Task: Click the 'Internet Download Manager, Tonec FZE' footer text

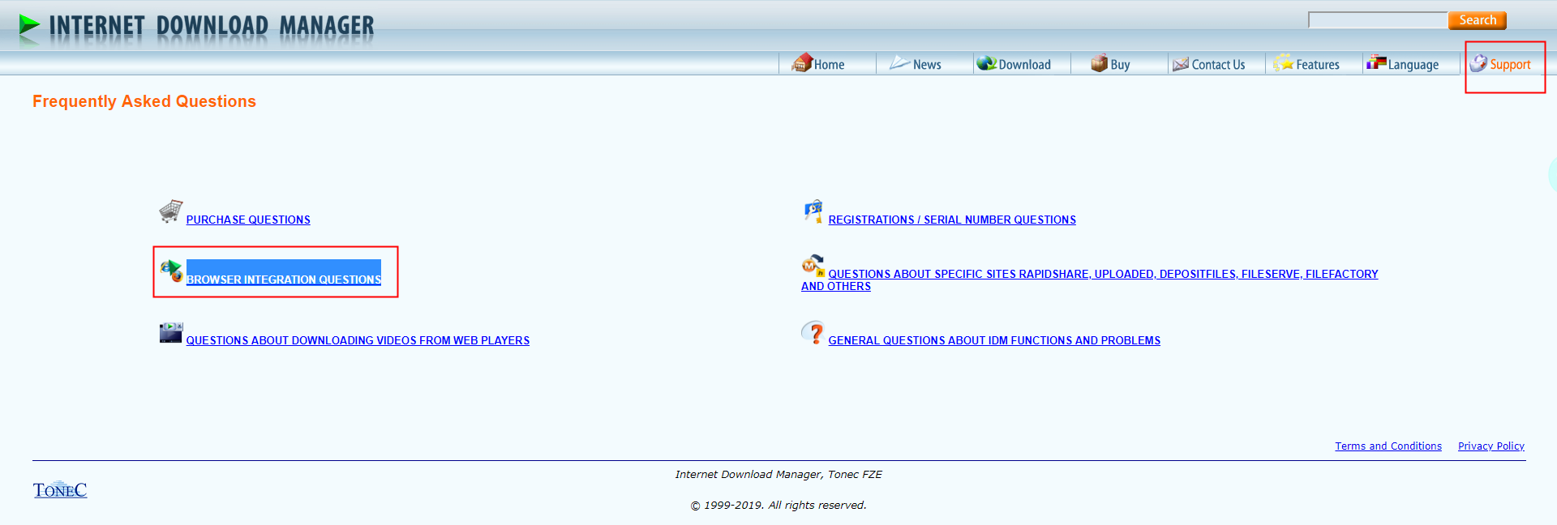Action: (x=778, y=475)
